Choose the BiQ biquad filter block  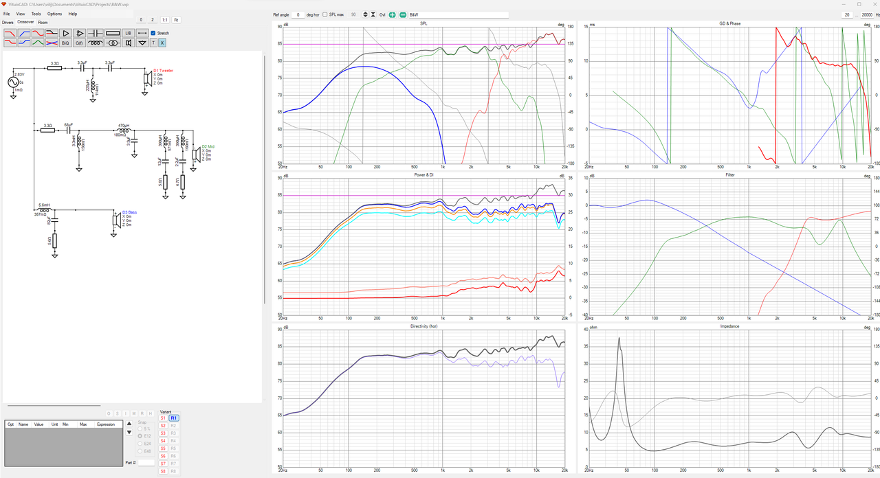coord(66,43)
